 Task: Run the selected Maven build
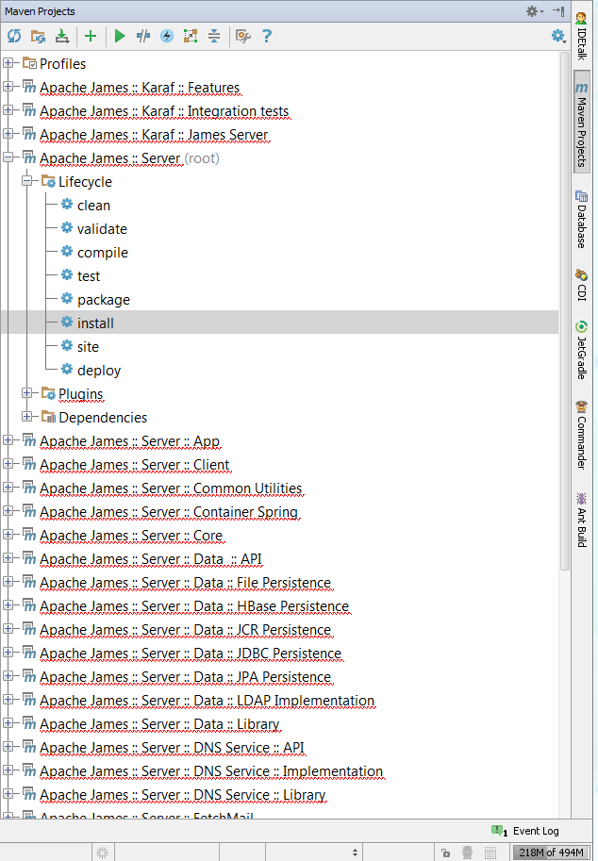(120, 36)
